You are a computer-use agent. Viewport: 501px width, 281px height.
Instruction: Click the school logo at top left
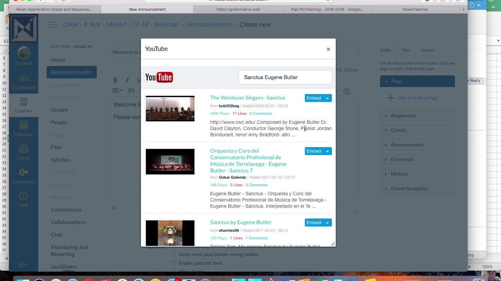[x=23, y=28]
